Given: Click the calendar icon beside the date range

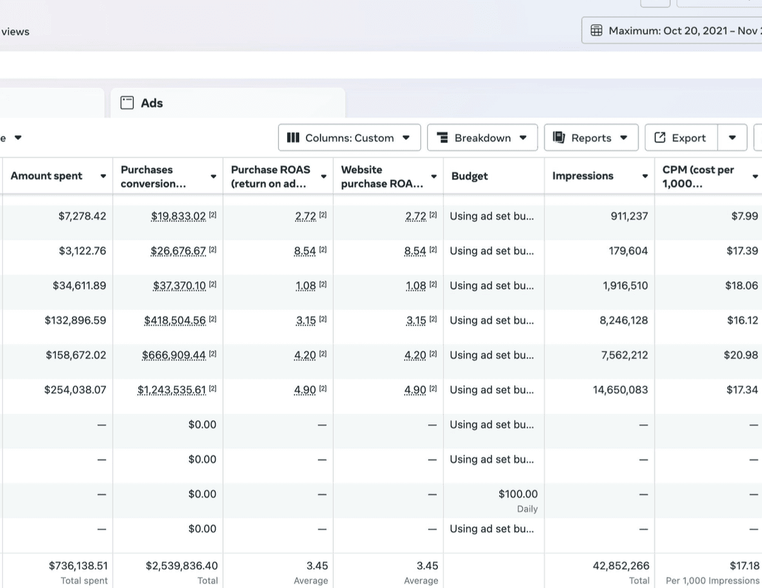Looking at the screenshot, I should click(596, 30).
